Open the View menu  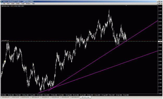tap(8, 4)
